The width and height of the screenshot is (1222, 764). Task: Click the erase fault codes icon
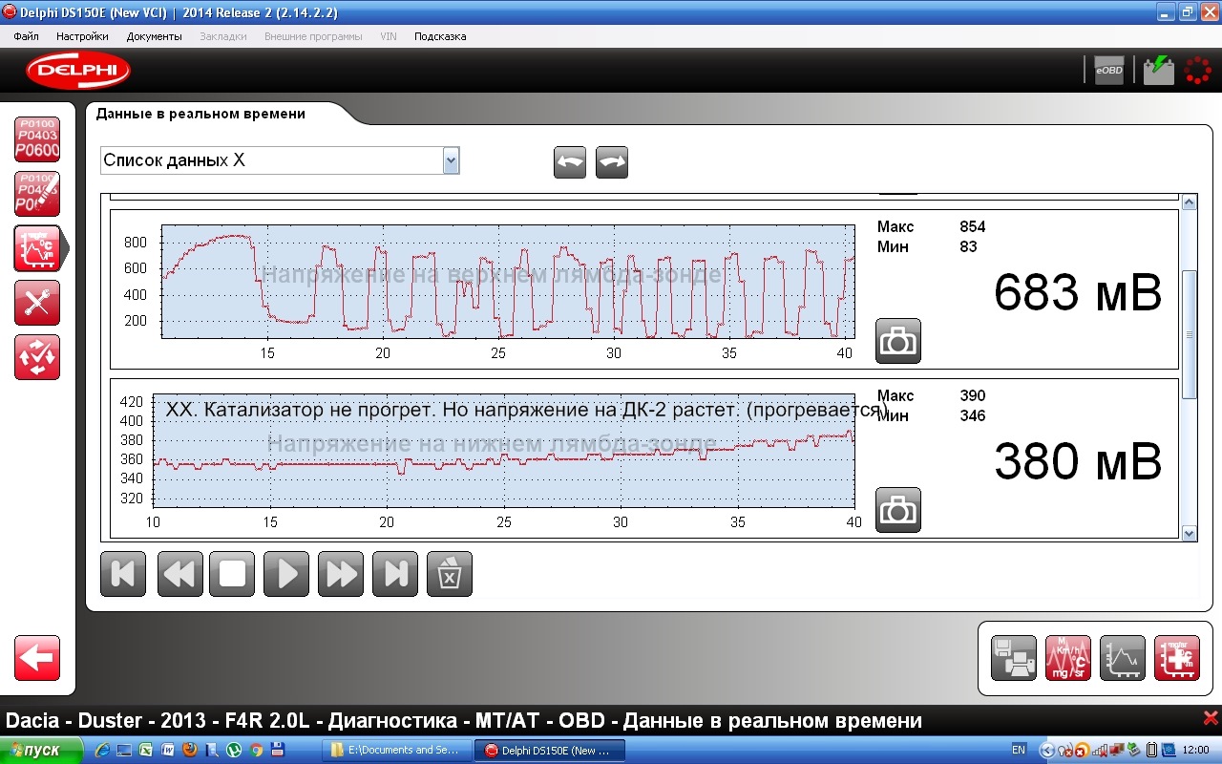pyautogui.click(x=37, y=194)
